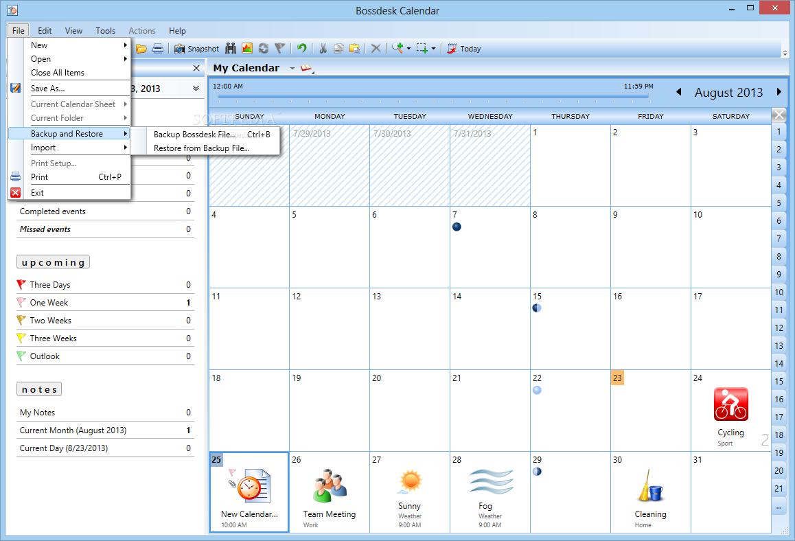Click the chart picture toolbar icon
The height and width of the screenshot is (541, 795).
(247, 49)
